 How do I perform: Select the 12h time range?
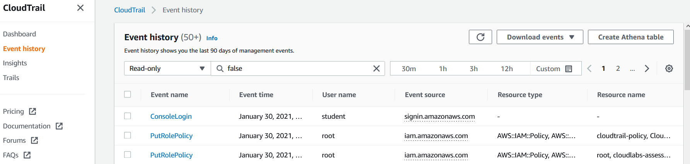coord(506,68)
